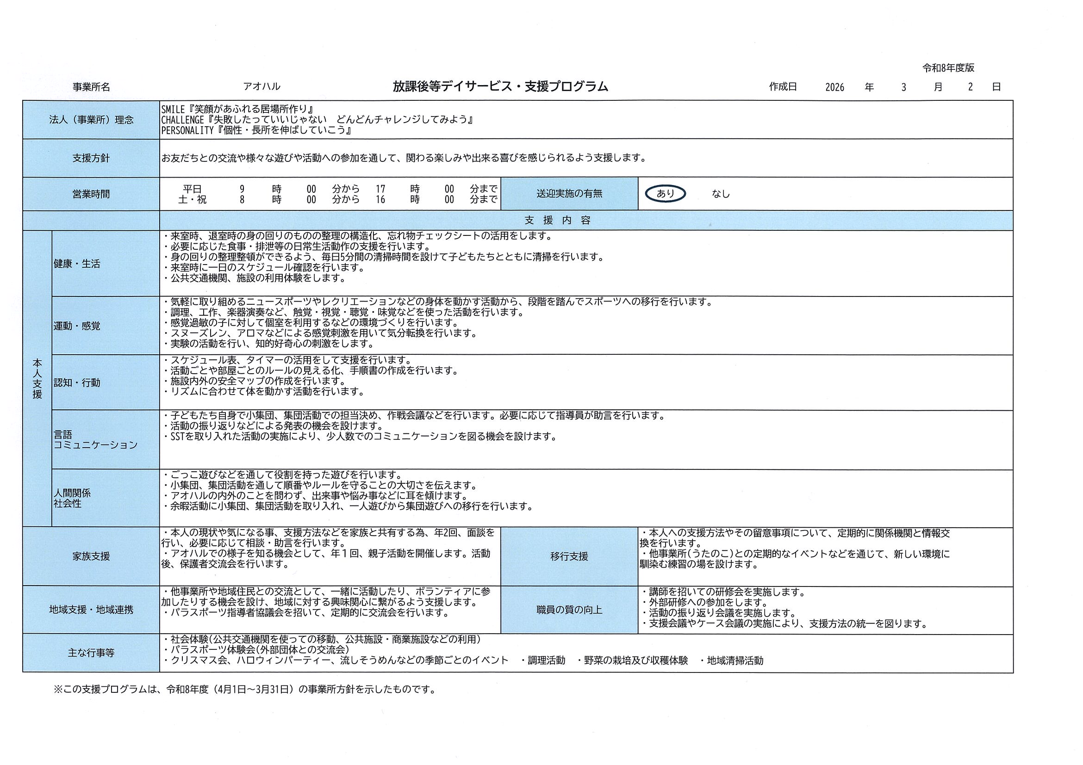
Task: Click the 移行支援 header cell
Action: pyautogui.click(x=569, y=556)
